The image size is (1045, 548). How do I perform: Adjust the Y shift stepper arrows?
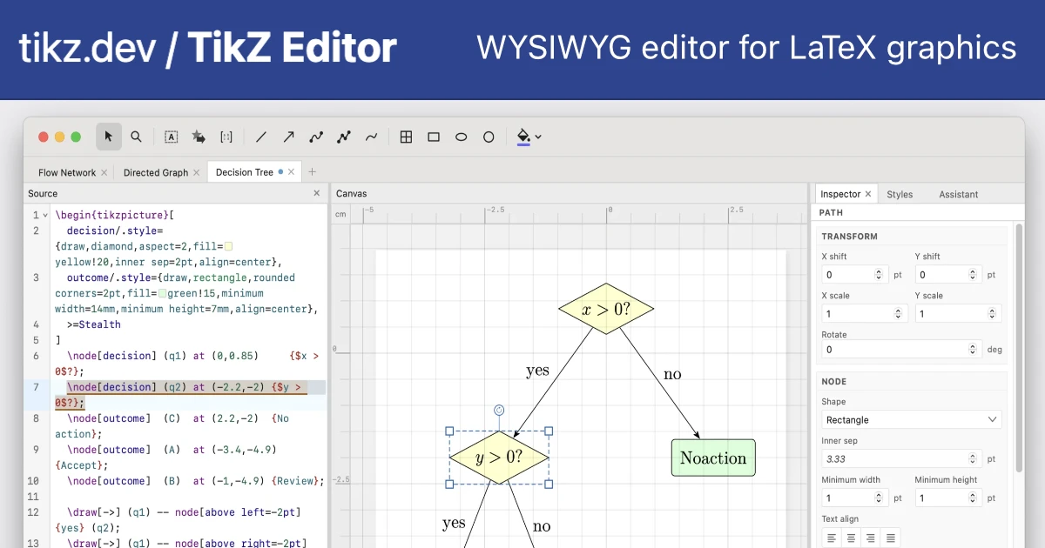(x=973, y=274)
